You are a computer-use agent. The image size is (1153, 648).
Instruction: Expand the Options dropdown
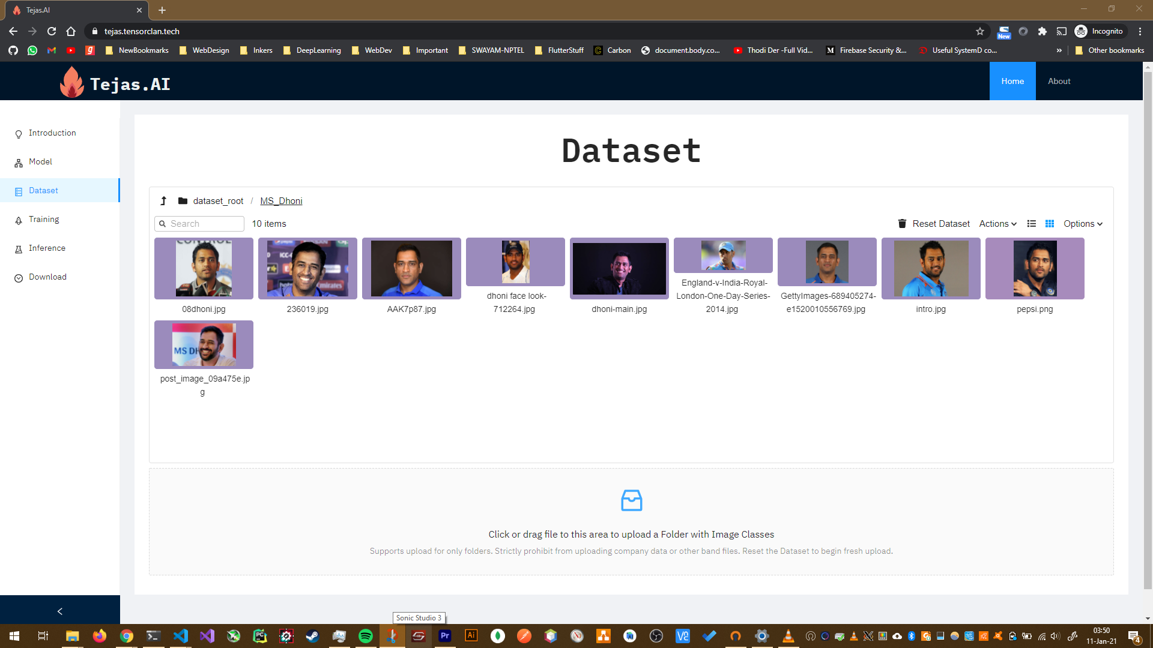1083,224
